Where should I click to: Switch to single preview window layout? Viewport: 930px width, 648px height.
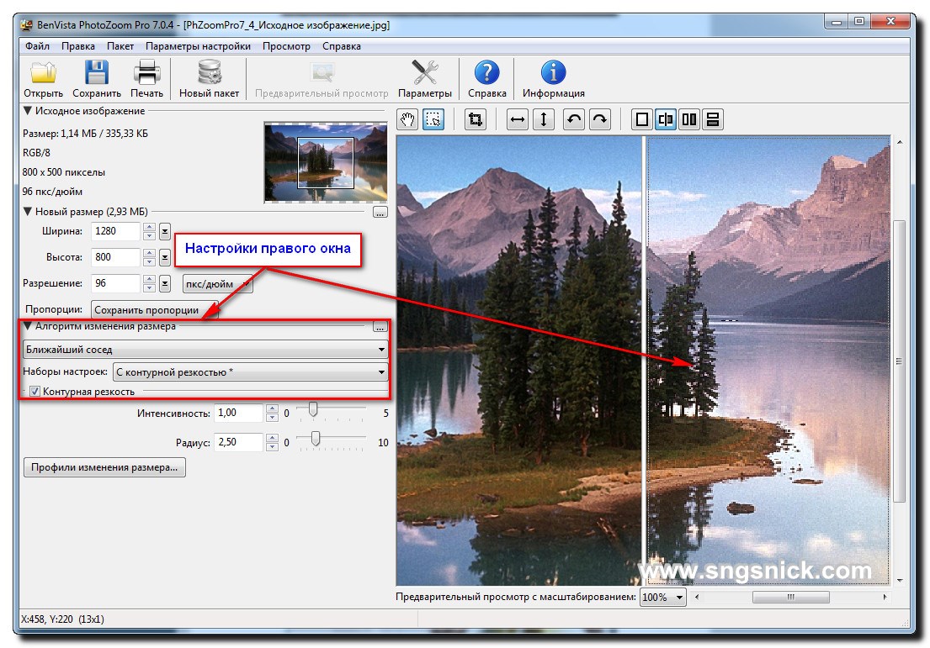[641, 119]
